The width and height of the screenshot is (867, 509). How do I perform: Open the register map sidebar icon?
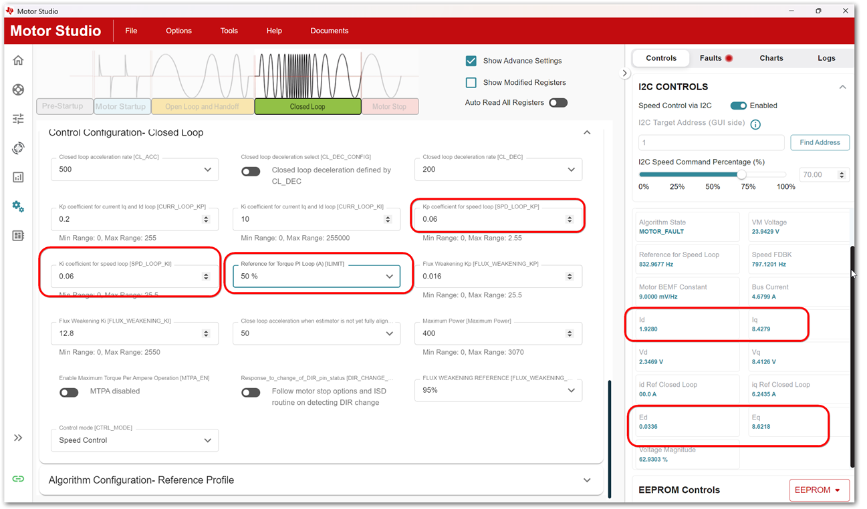coord(18,236)
